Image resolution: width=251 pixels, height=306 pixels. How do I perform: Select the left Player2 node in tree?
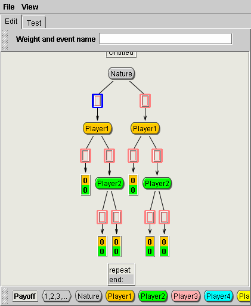[109, 183]
